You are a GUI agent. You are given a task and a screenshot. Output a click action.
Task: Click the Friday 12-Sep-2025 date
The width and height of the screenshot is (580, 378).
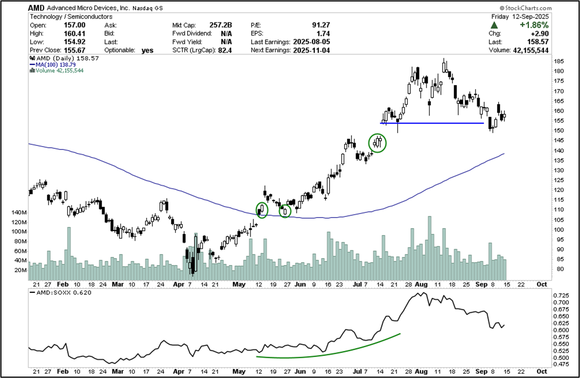(x=520, y=17)
